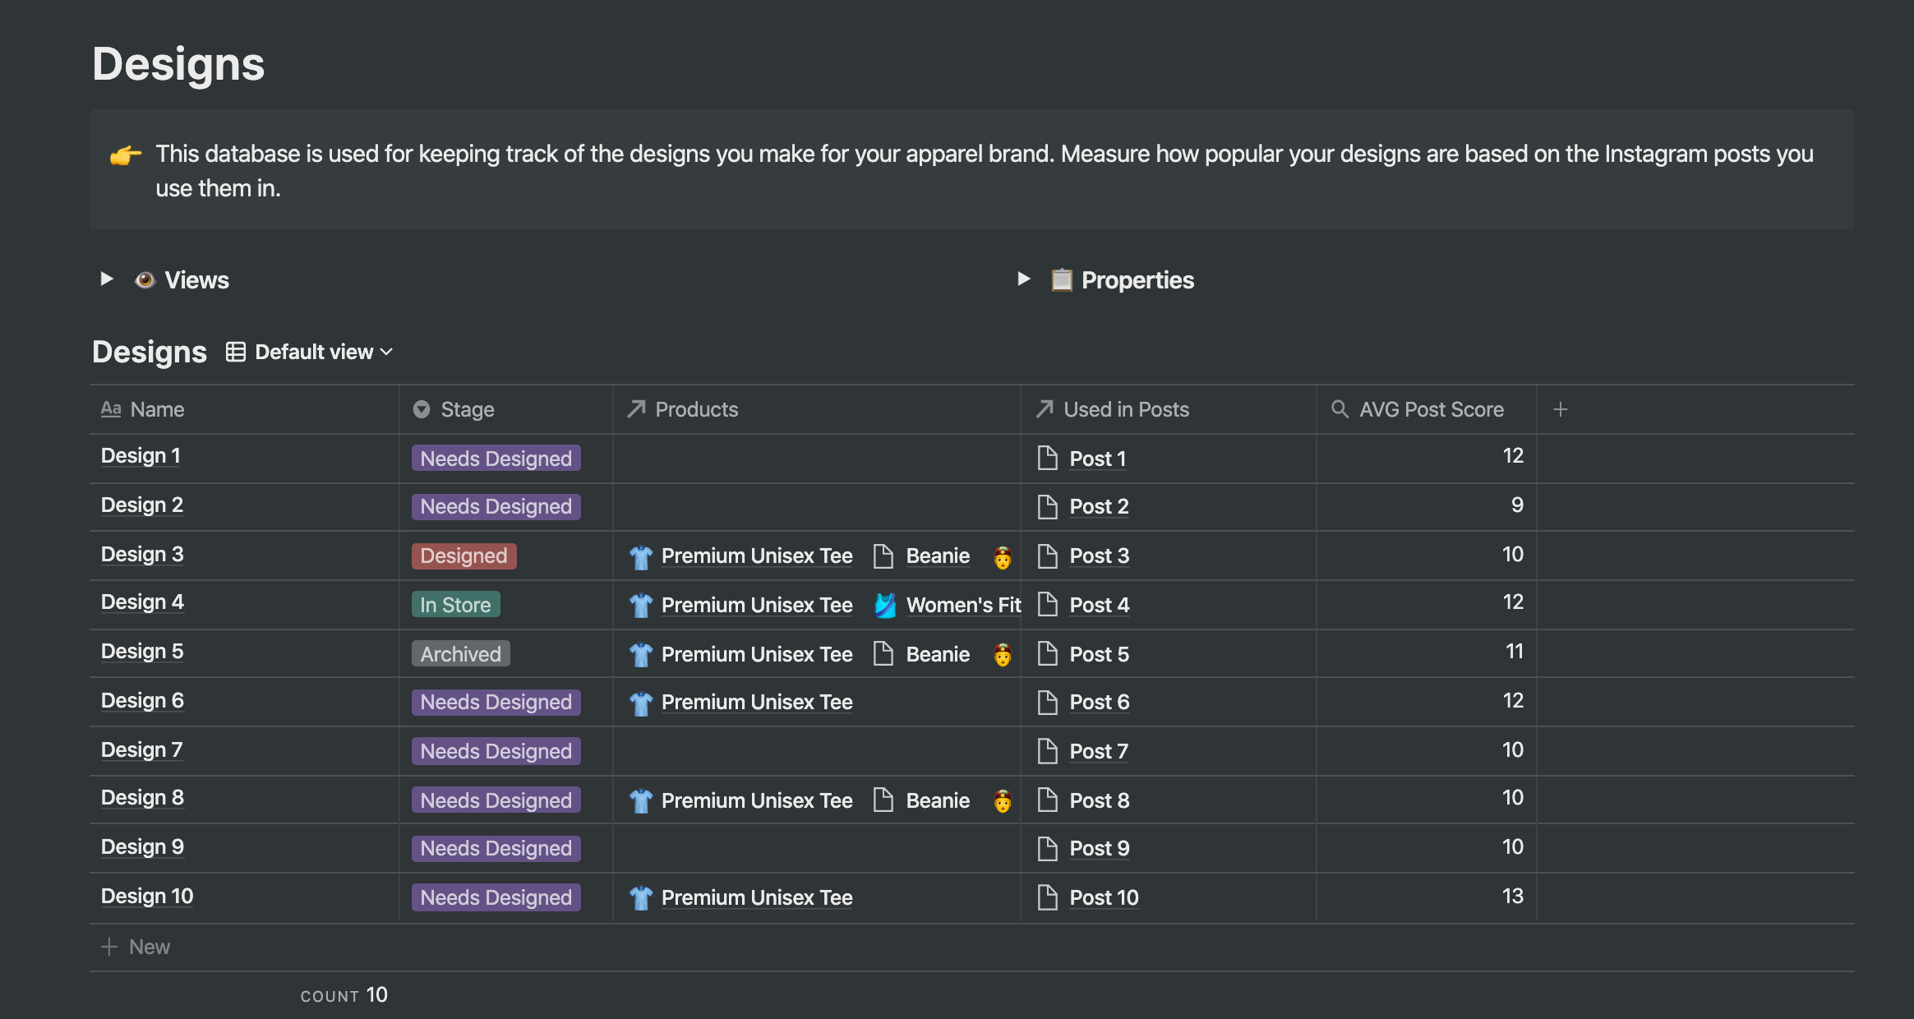
Task: Click the page icon beside Post 1
Action: click(x=1048, y=458)
